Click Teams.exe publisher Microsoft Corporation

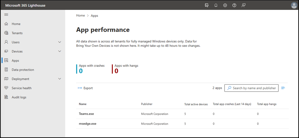[155, 114]
